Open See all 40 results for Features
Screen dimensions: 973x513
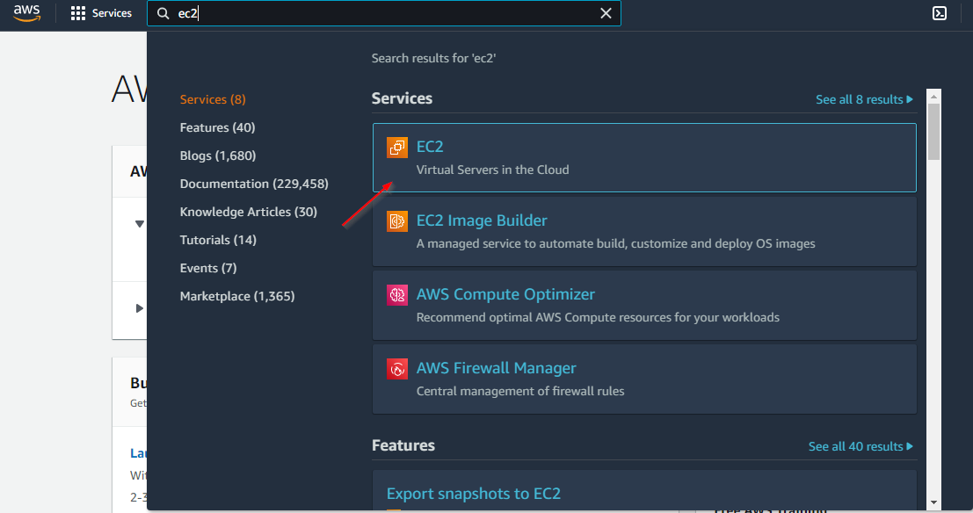(x=860, y=446)
